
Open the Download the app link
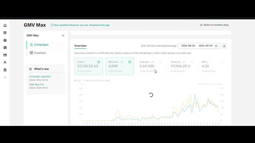click(100, 25)
